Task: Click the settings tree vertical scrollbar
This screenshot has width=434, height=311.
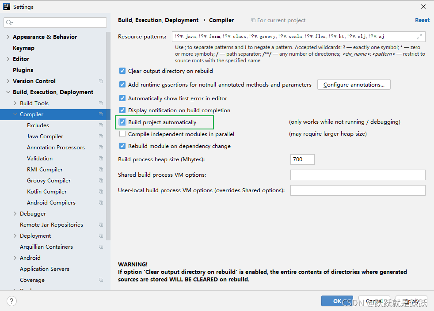Action: point(108,136)
